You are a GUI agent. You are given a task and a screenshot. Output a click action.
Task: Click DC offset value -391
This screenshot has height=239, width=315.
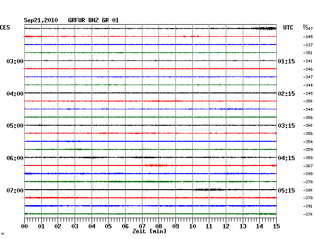pyautogui.click(x=308, y=206)
